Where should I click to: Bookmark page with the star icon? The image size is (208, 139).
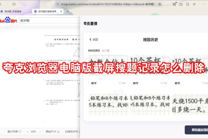[160, 4]
